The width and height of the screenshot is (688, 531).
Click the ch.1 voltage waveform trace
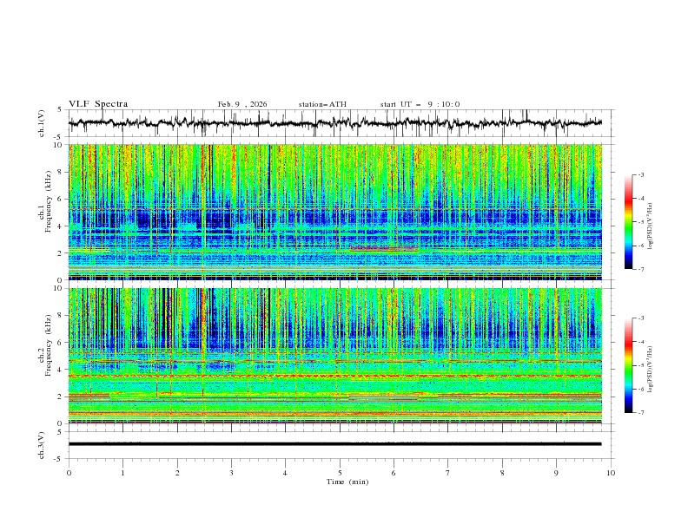tap(335, 123)
